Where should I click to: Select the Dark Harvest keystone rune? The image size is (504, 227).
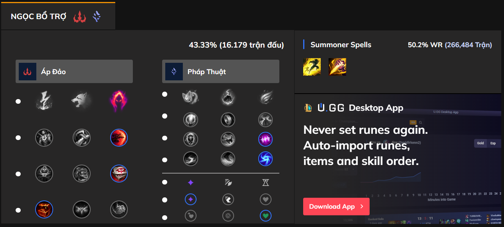click(x=119, y=101)
